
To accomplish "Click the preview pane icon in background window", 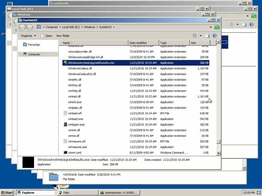I will pyautogui.click(x=244, y=24).
